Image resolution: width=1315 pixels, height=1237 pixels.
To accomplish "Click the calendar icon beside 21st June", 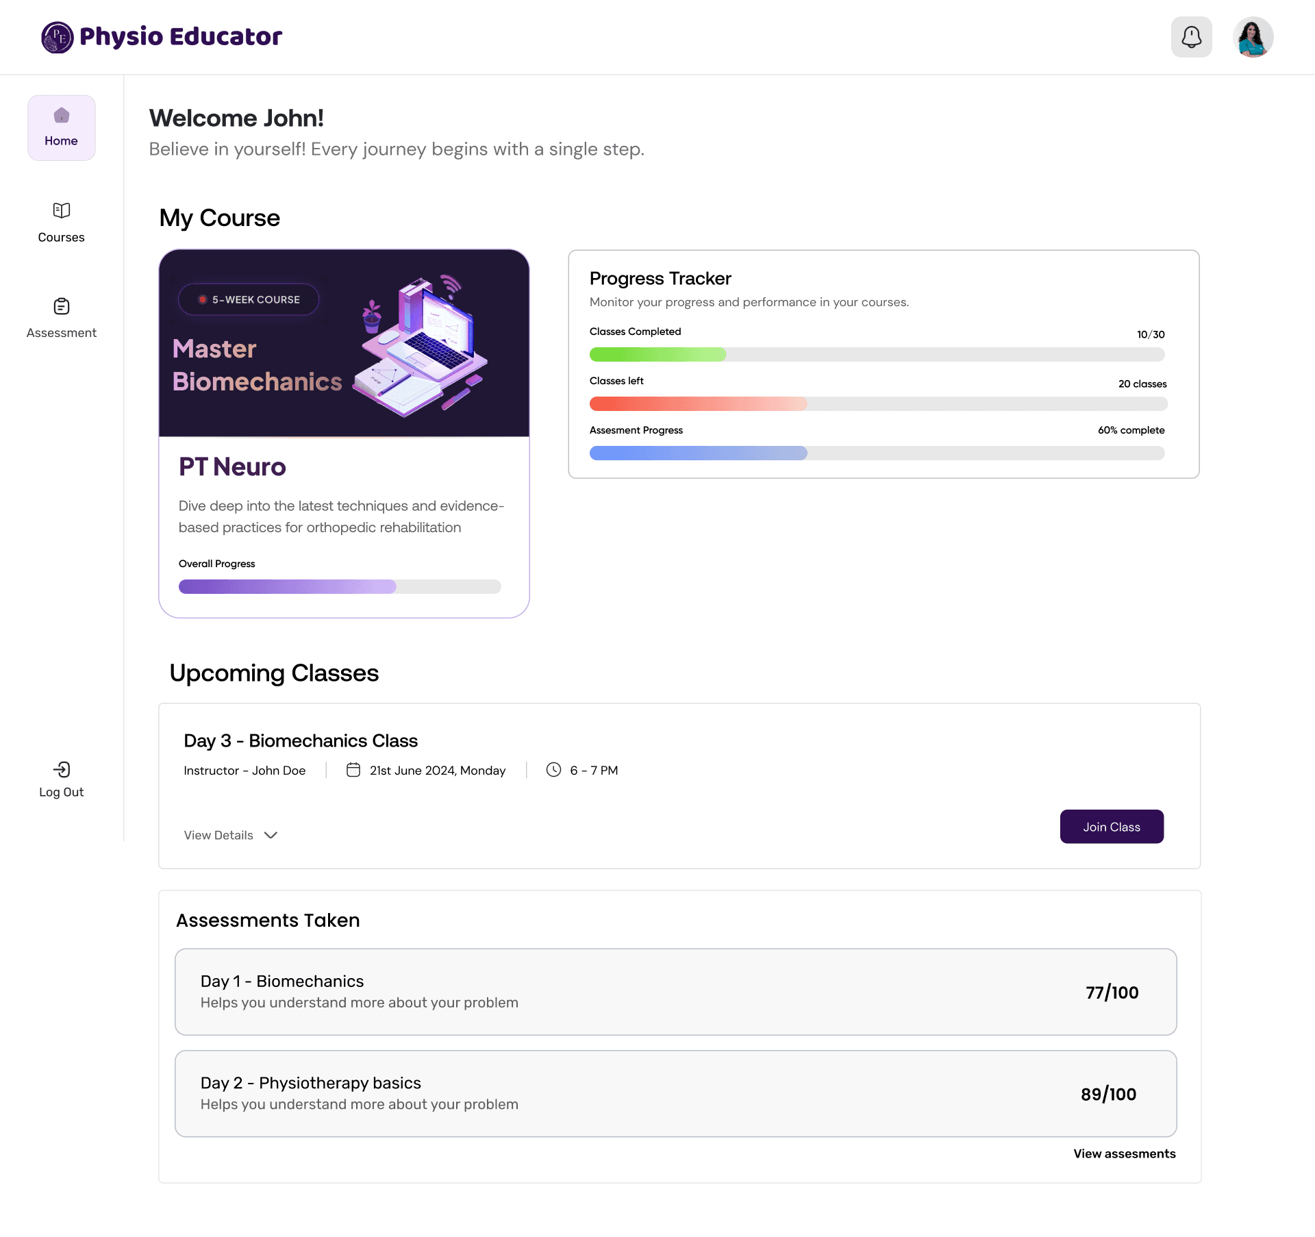I will [353, 770].
